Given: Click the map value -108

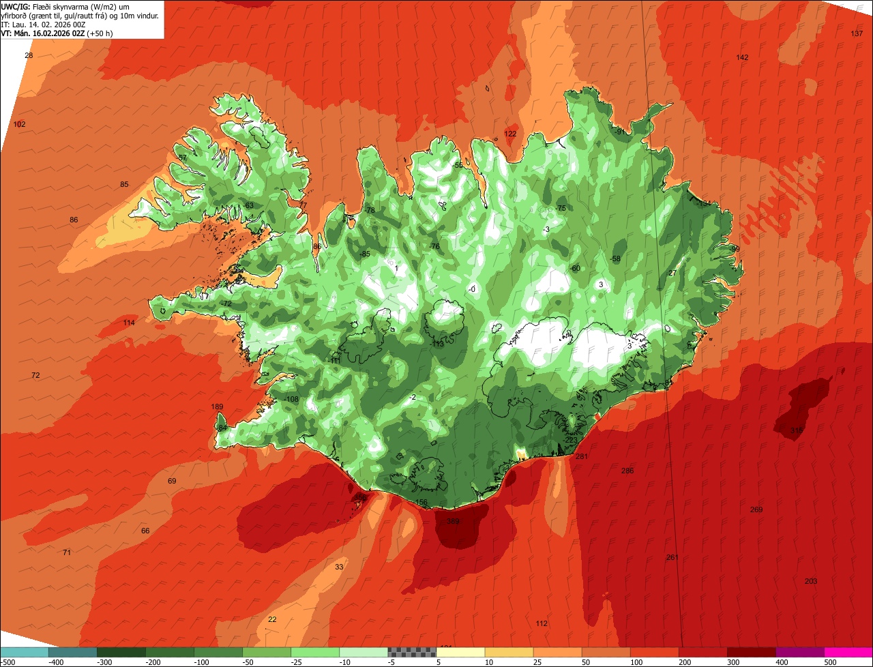Looking at the screenshot, I should click(291, 399).
